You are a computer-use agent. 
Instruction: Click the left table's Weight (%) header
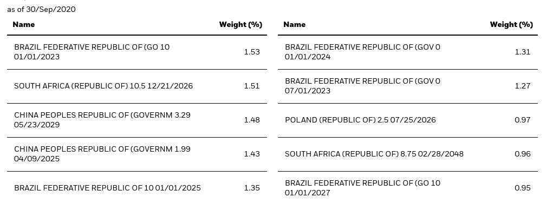pos(240,25)
